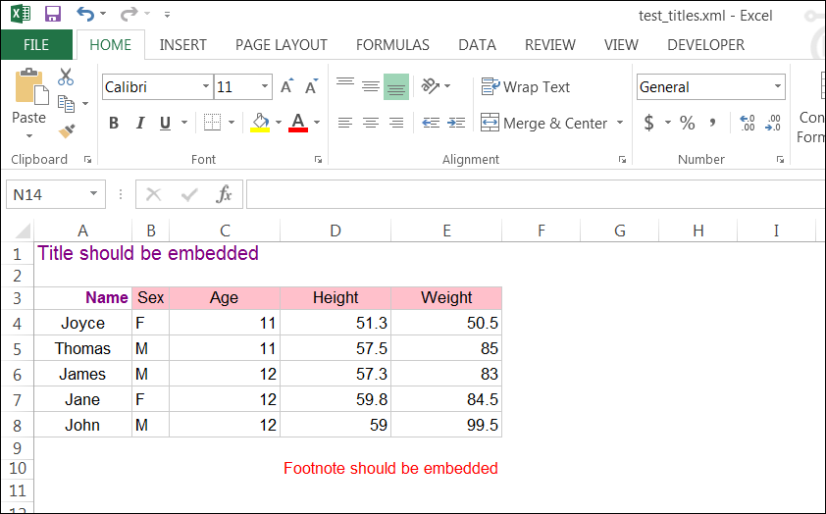
Task: Switch to the PAGE LAYOUT tab
Action: coord(282,45)
